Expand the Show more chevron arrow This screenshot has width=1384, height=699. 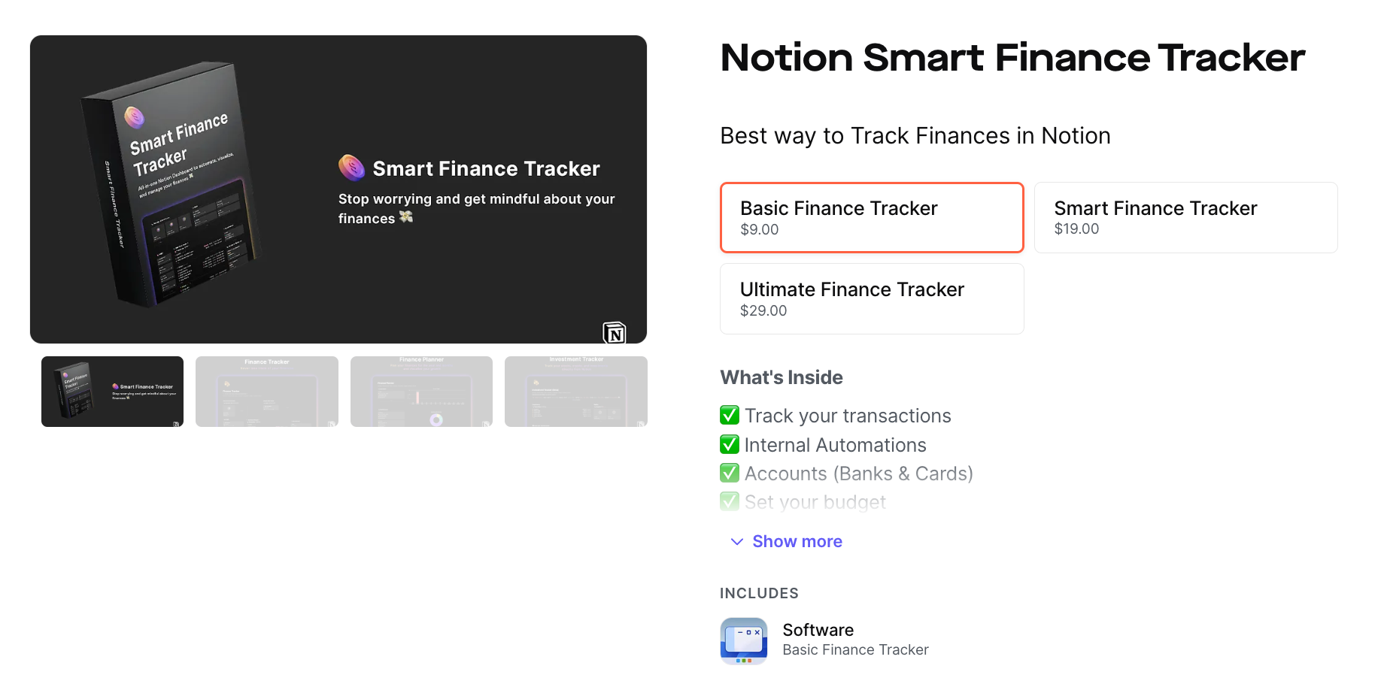[x=736, y=542]
